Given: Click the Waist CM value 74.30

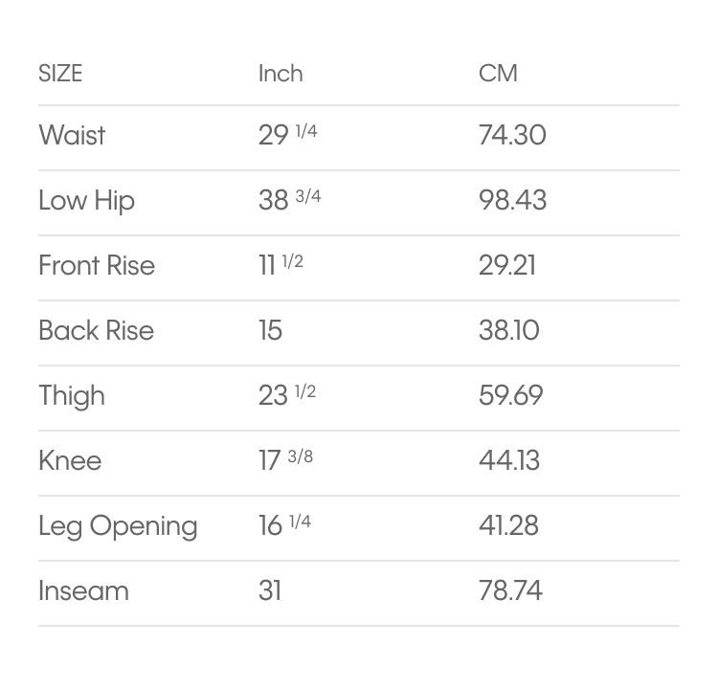Looking at the screenshot, I should tap(512, 135).
